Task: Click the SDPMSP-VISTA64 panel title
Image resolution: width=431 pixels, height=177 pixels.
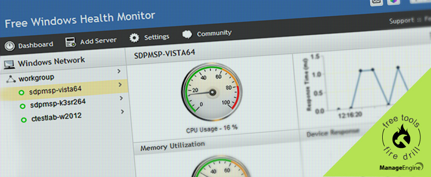Action: [165, 54]
